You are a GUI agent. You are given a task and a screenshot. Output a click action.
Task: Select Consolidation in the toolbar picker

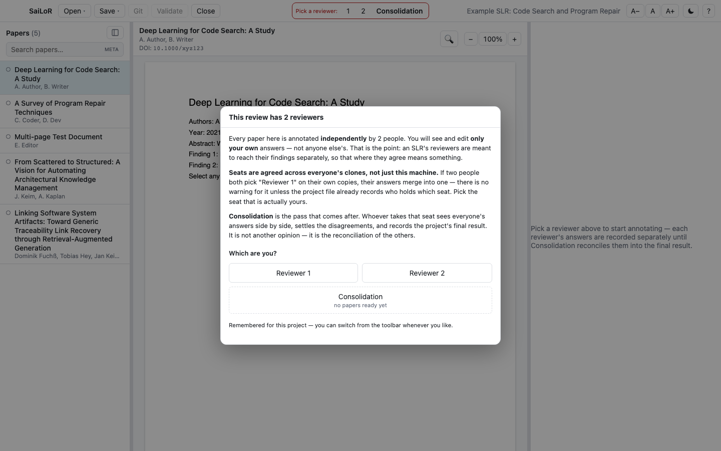(x=400, y=11)
